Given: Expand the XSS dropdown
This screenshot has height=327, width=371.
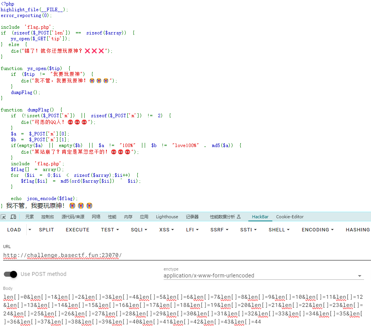Looking at the screenshot, I should point(166,229).
